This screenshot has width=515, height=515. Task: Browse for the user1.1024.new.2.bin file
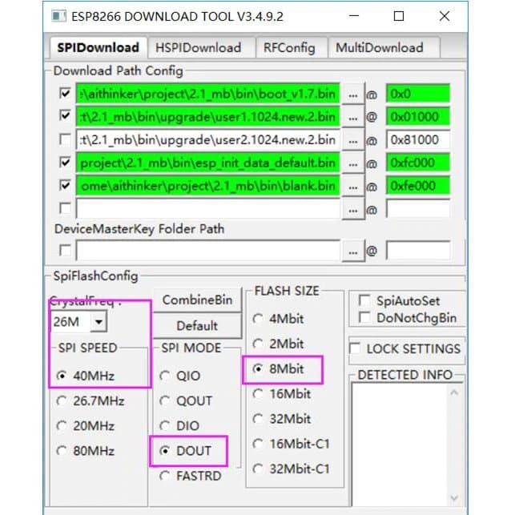click(x=353, y=117)
